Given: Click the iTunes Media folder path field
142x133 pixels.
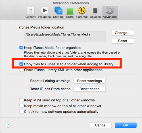Looking at the screenshot, I should (65, 37).
